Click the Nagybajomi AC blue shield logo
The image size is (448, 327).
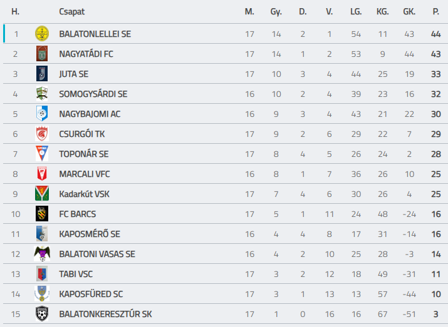42,113
